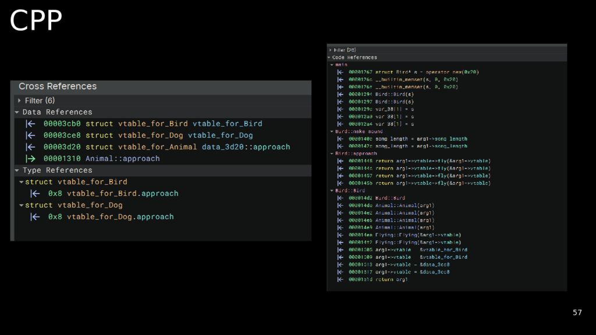Click incoming arrow icon for address 00003d20
Image resolution: width=596 pixels, height=335 pixels.
coord(31,147)
